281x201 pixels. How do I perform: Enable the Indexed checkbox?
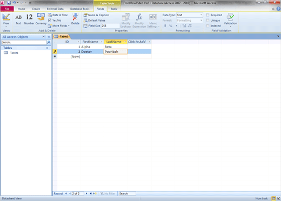[208, 26]
